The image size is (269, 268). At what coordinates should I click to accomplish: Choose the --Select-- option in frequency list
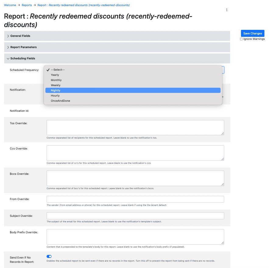[133, 70]
